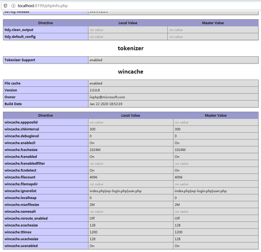The width and height of the screenshot is (261, 252).
Task: Click the Master Value header in the wincache table
Action: click(x=216, y=115)
